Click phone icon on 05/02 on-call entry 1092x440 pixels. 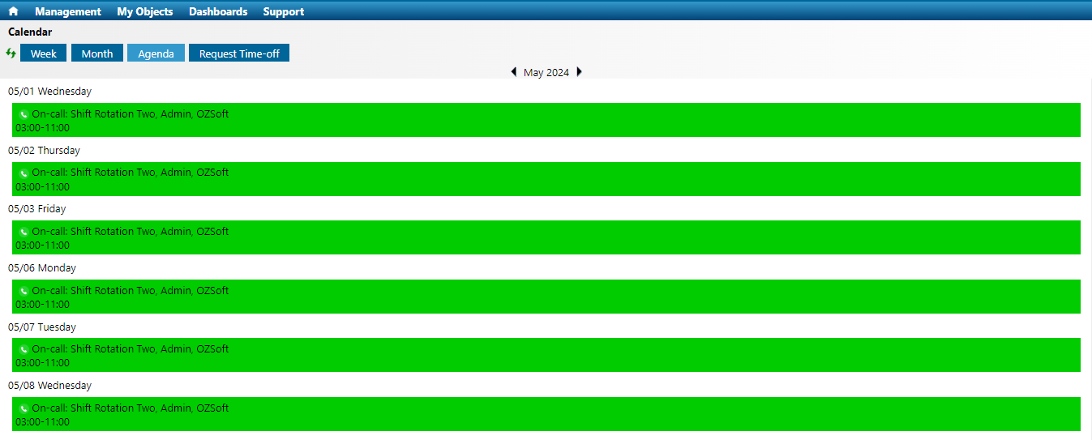(24, 173)
